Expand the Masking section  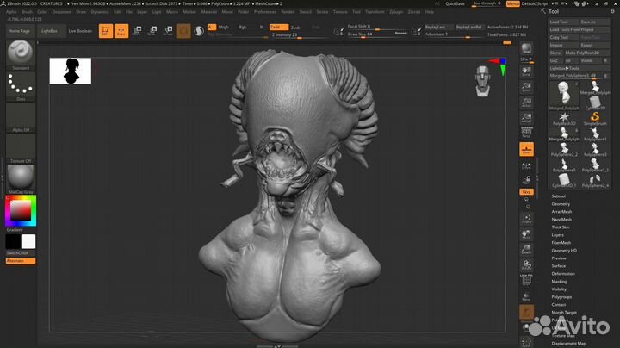point(559,282)
